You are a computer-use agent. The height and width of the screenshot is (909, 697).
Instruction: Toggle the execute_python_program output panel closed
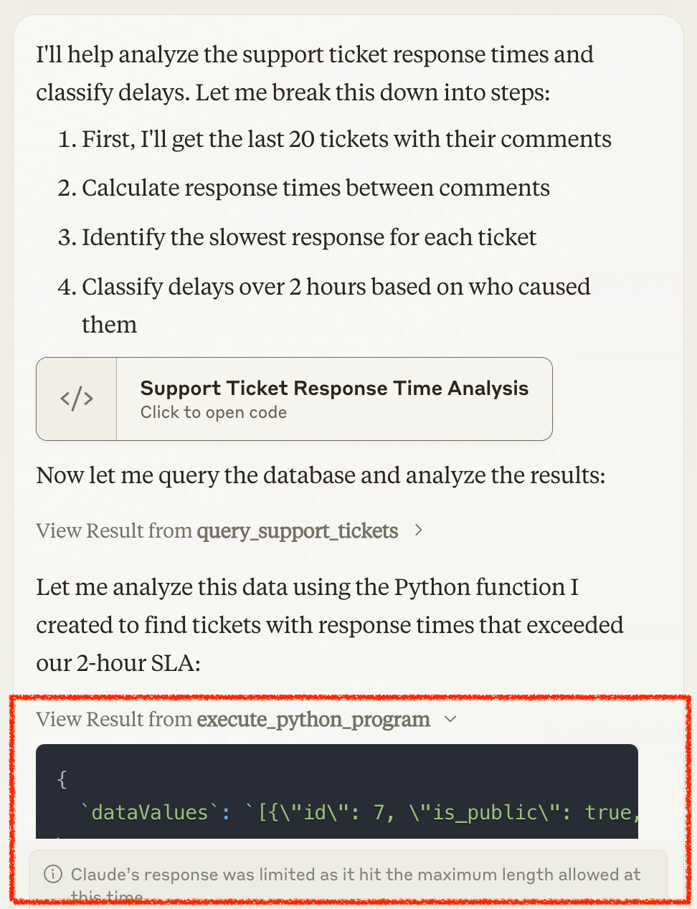coord(451,719)
